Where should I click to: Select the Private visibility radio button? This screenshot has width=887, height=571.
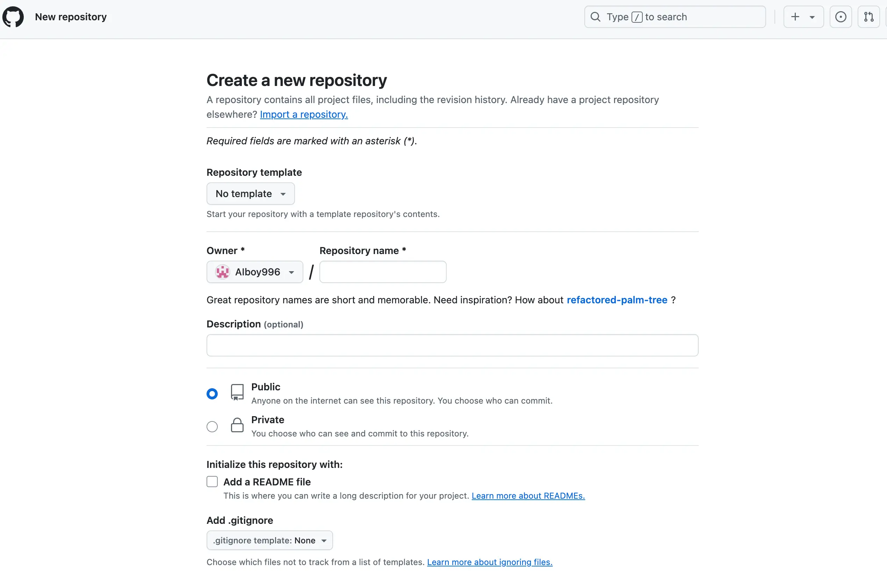point(212,427)
